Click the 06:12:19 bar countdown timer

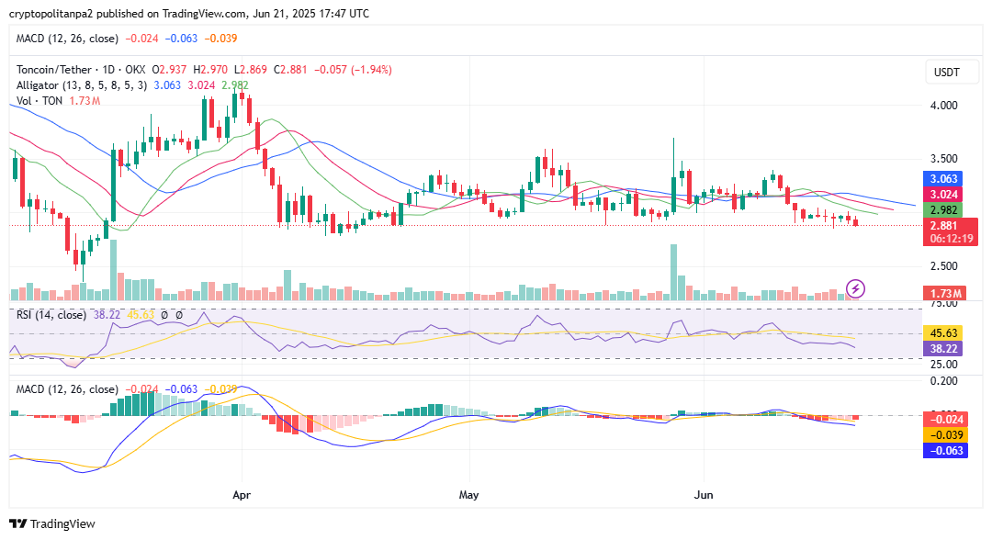point(951,239)
